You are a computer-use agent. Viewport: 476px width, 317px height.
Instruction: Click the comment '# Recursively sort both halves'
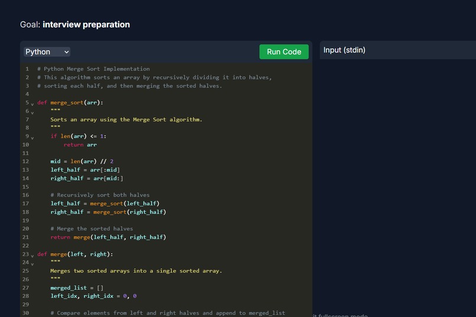pyautogui.click(x=100, y=195)
